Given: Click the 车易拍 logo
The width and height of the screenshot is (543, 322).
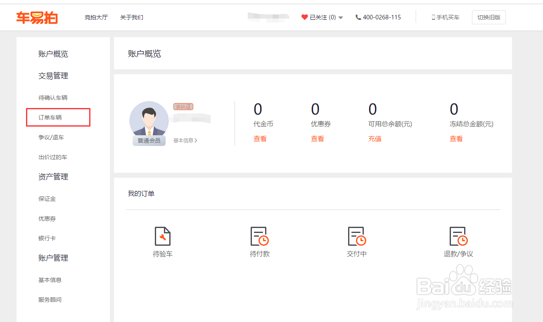Looking at the screenshot, I should click(x=37, y=17).
